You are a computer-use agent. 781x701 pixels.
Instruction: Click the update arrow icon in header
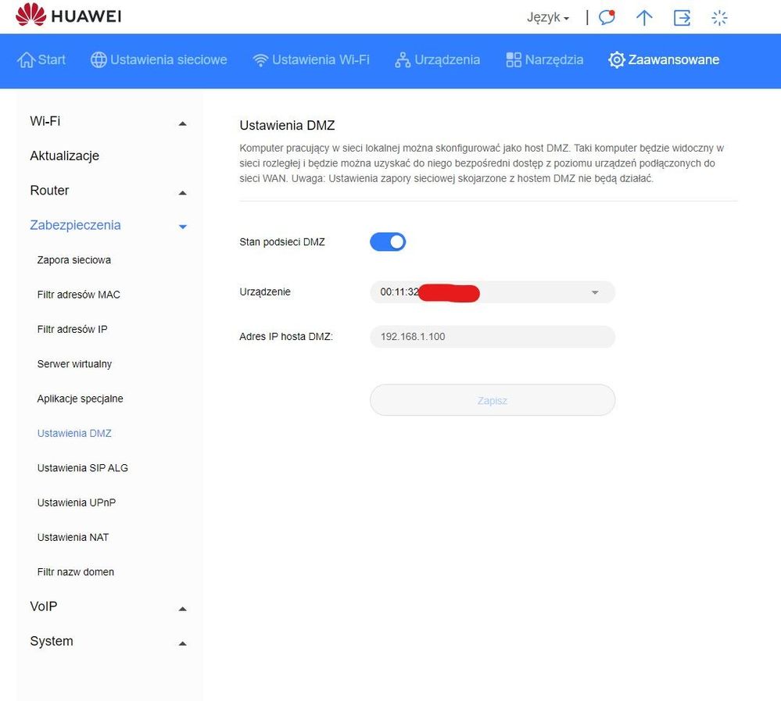(x=644, y=17)
